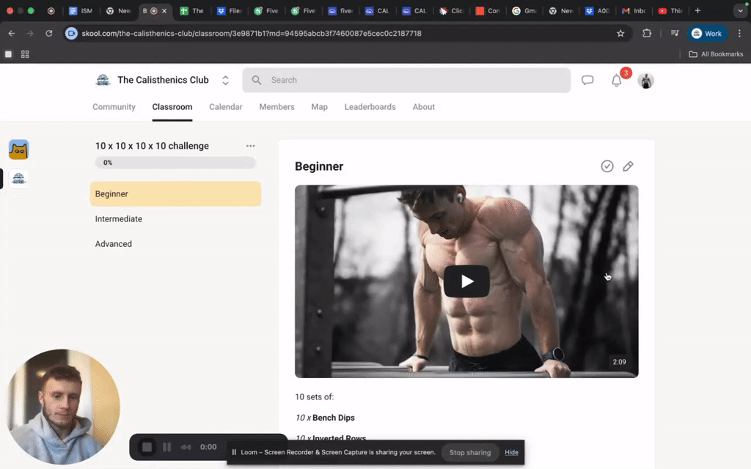Click the Beginner lesson heading
The width and height of the screenshot is (751, 469).
click(x=319, y=166)
